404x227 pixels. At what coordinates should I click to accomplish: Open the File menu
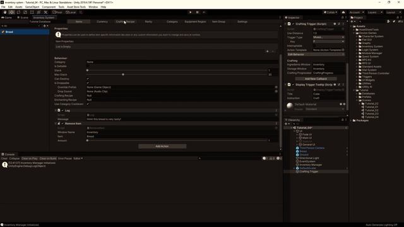(x=3, y=7)
